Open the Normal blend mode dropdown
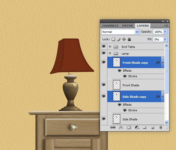 pyautogui.click(x=120, y=32)
